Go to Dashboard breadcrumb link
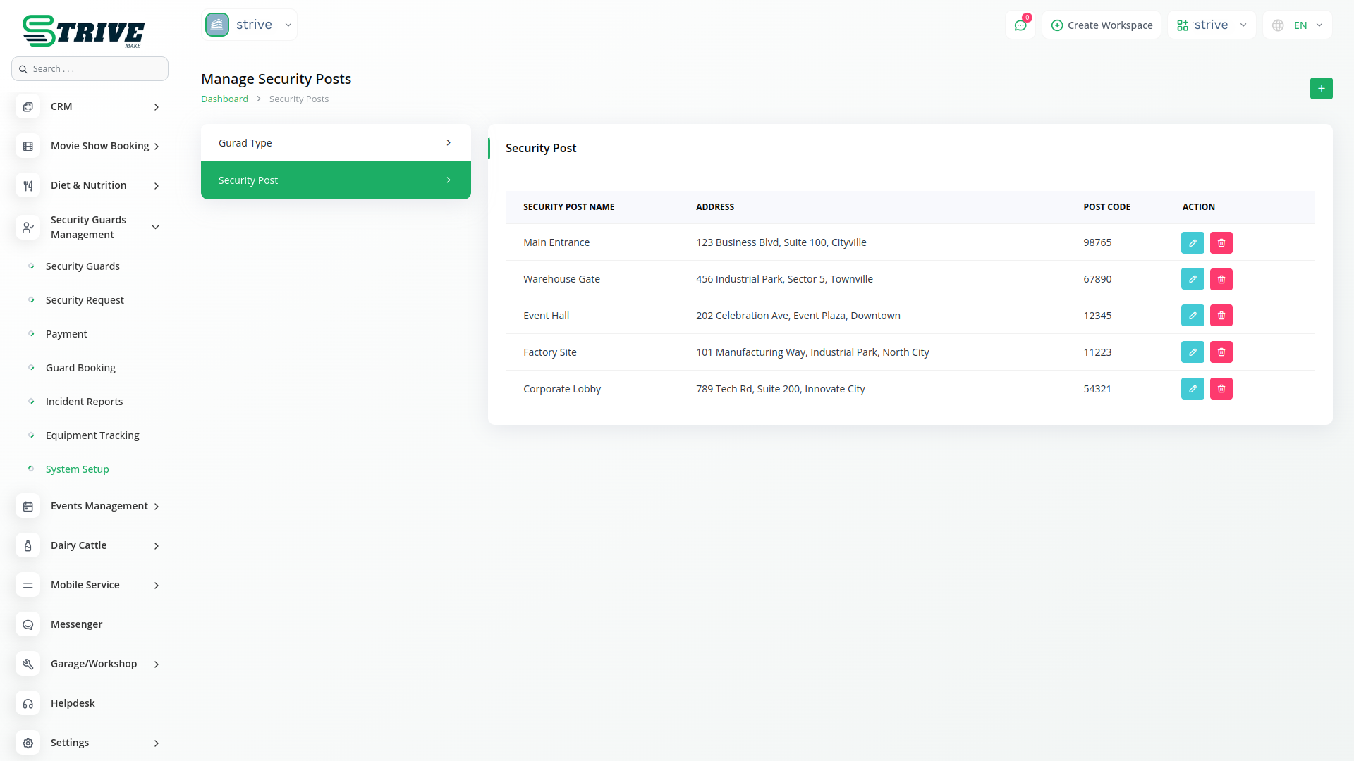 tap(224, 99)
